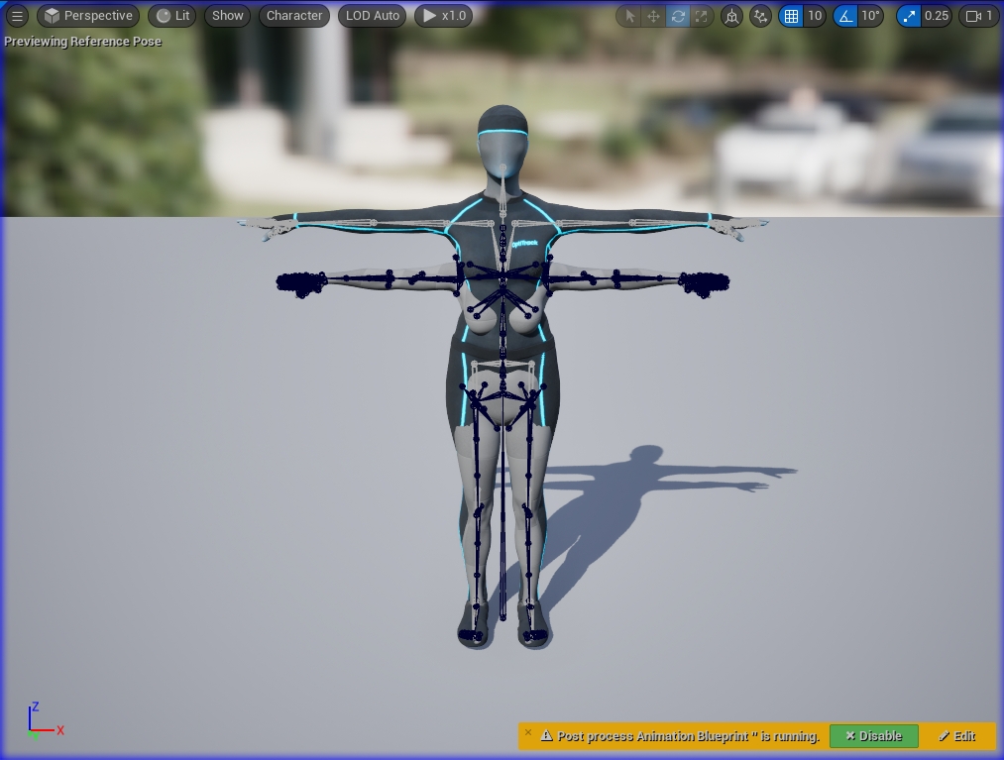Disable the post process Animation Blueprint
This screenshot has height=760, width=1004.
pos(873,736)
